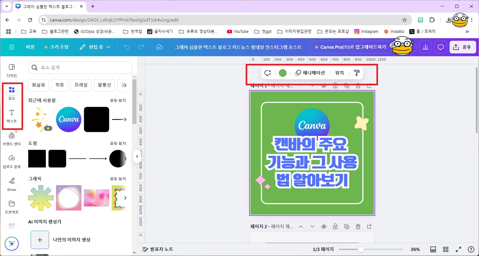This screenshot has width=479, height=256.
Task: Show page thumbnails strip
Action: 433,249
